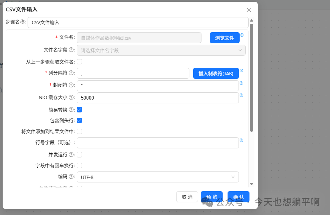Uncheck the 简易转换 checkbox
The height and width of the screenshot is (215, 330).
coord(79,110)
